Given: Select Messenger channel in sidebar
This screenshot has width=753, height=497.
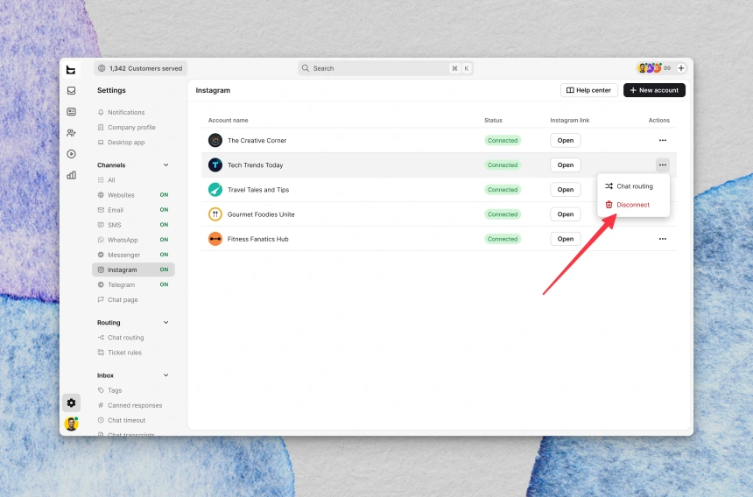Looking at the screenshot, I should (x=133, y=255).
